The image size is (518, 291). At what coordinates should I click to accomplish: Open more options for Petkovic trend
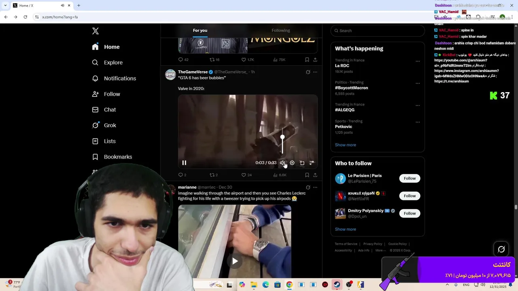418,122
